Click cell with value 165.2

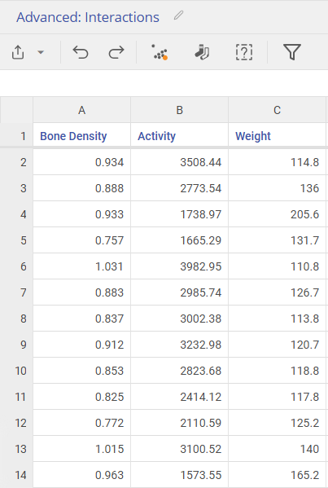click(277, 475)
